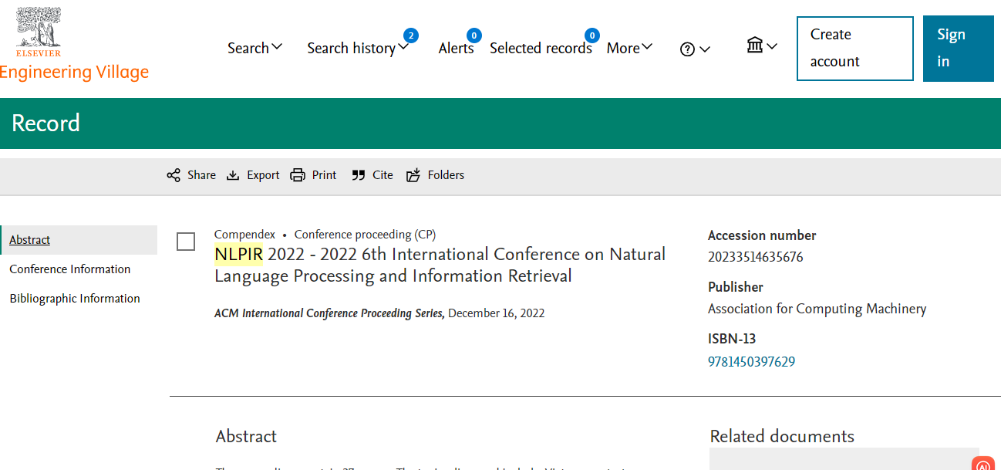Click the Selected records badge count

pos(592,36)
